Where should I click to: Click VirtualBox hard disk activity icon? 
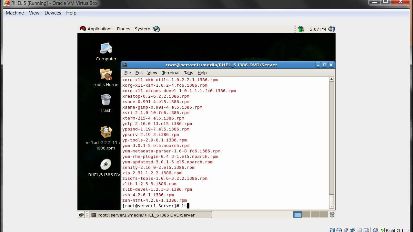[x=332, y=230]
